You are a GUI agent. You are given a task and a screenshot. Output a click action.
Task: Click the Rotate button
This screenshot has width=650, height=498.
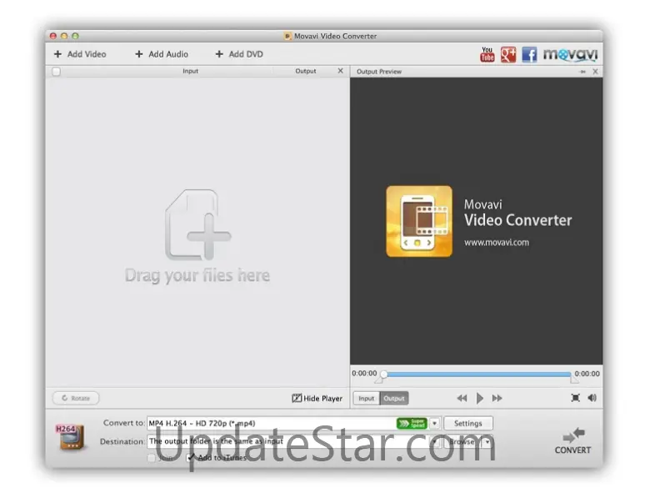point(76,398)
